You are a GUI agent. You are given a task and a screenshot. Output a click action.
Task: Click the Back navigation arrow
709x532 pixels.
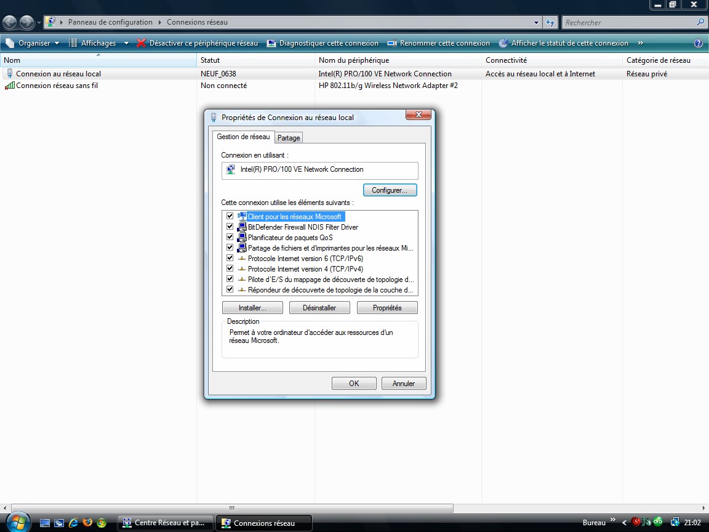(9, 22)
